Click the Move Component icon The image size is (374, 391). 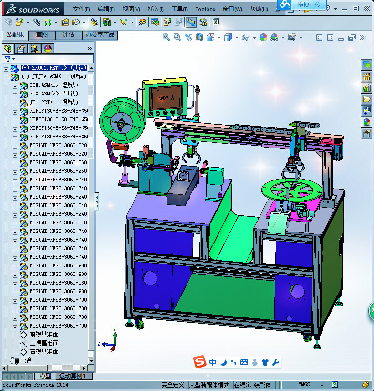click(75, 22)
